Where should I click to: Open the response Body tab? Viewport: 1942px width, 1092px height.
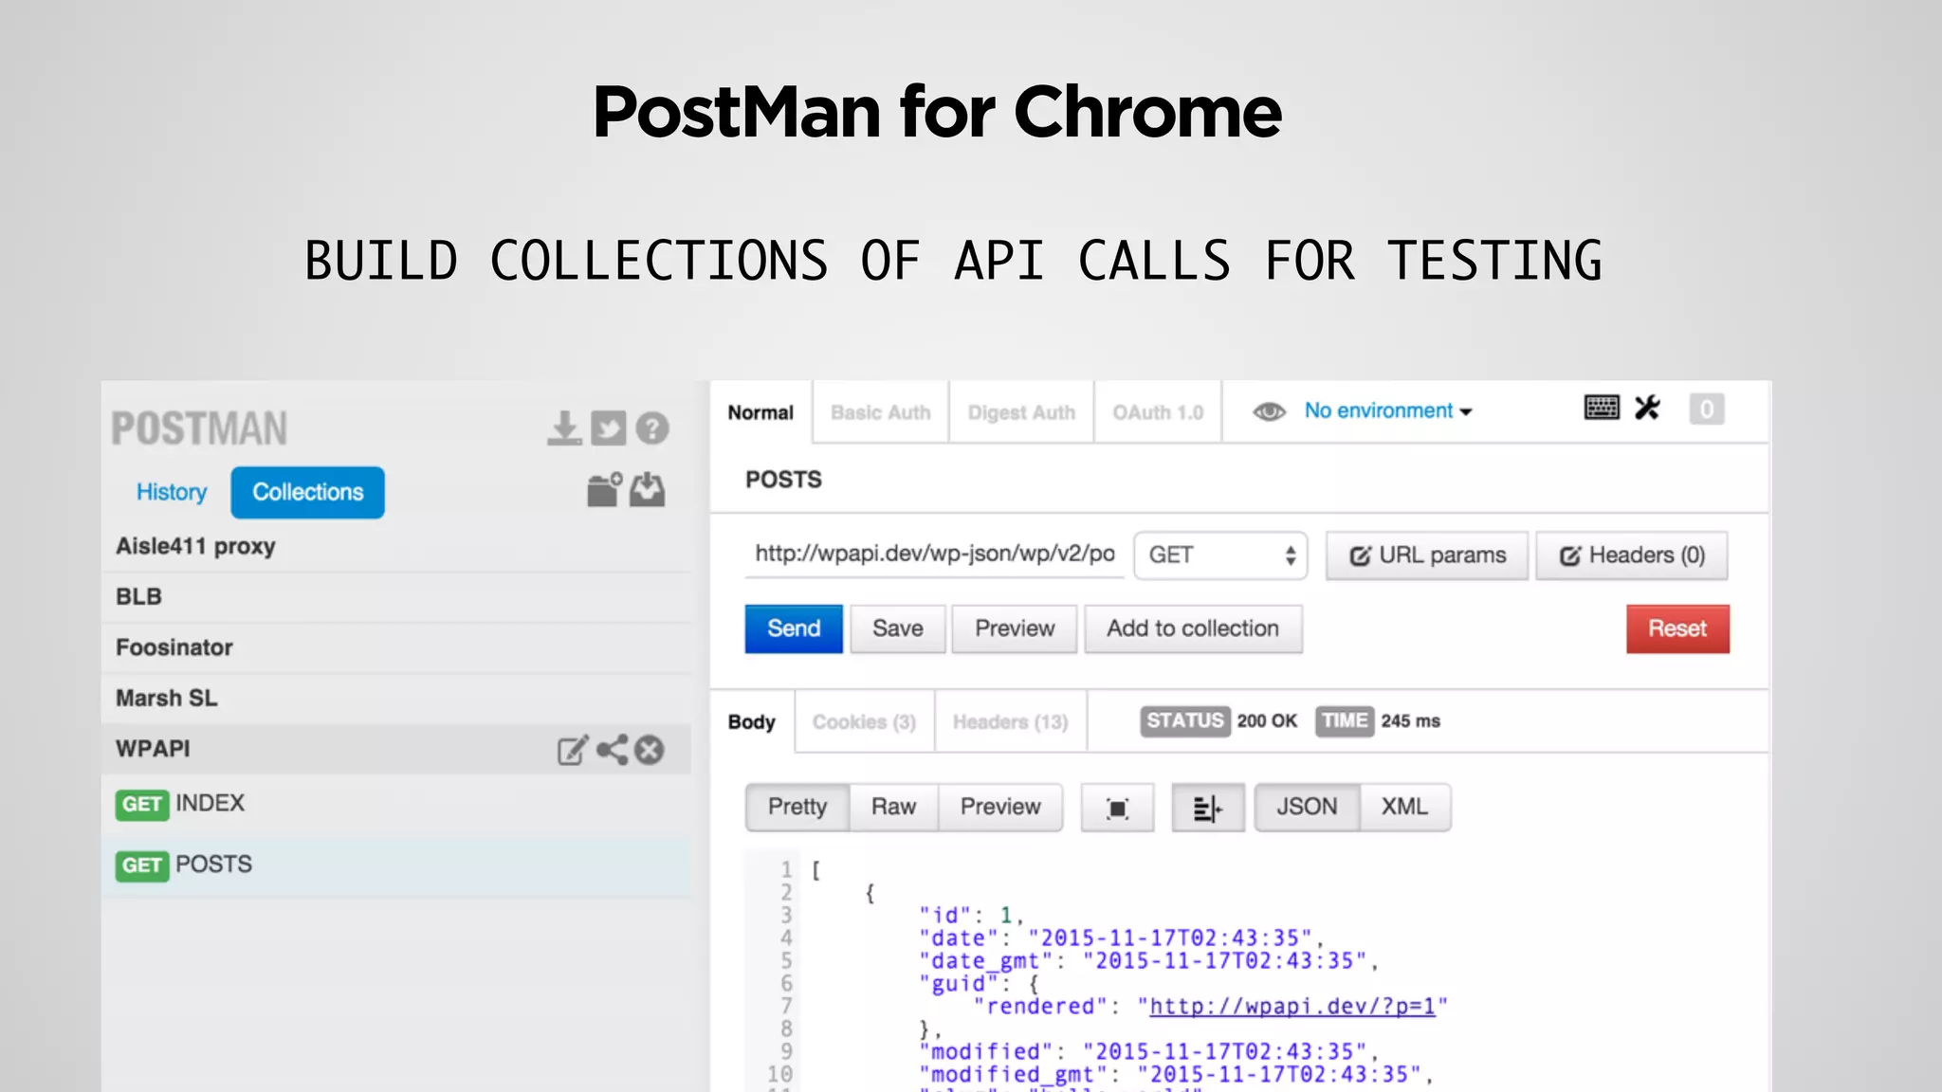point(752,722)
